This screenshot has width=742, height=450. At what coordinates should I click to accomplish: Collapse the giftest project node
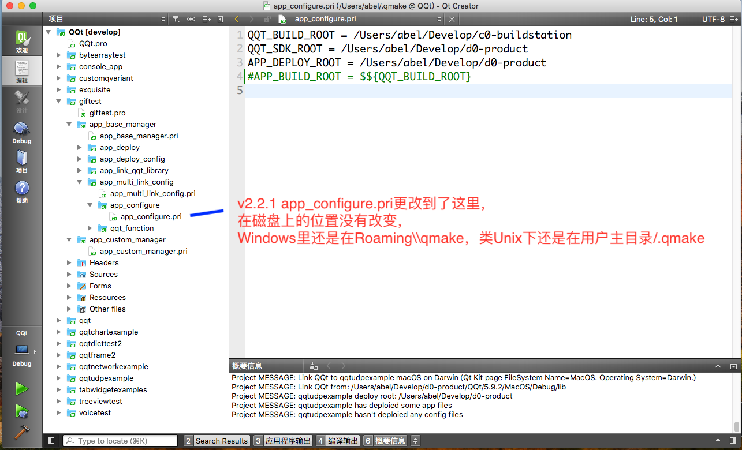point(59,102)
